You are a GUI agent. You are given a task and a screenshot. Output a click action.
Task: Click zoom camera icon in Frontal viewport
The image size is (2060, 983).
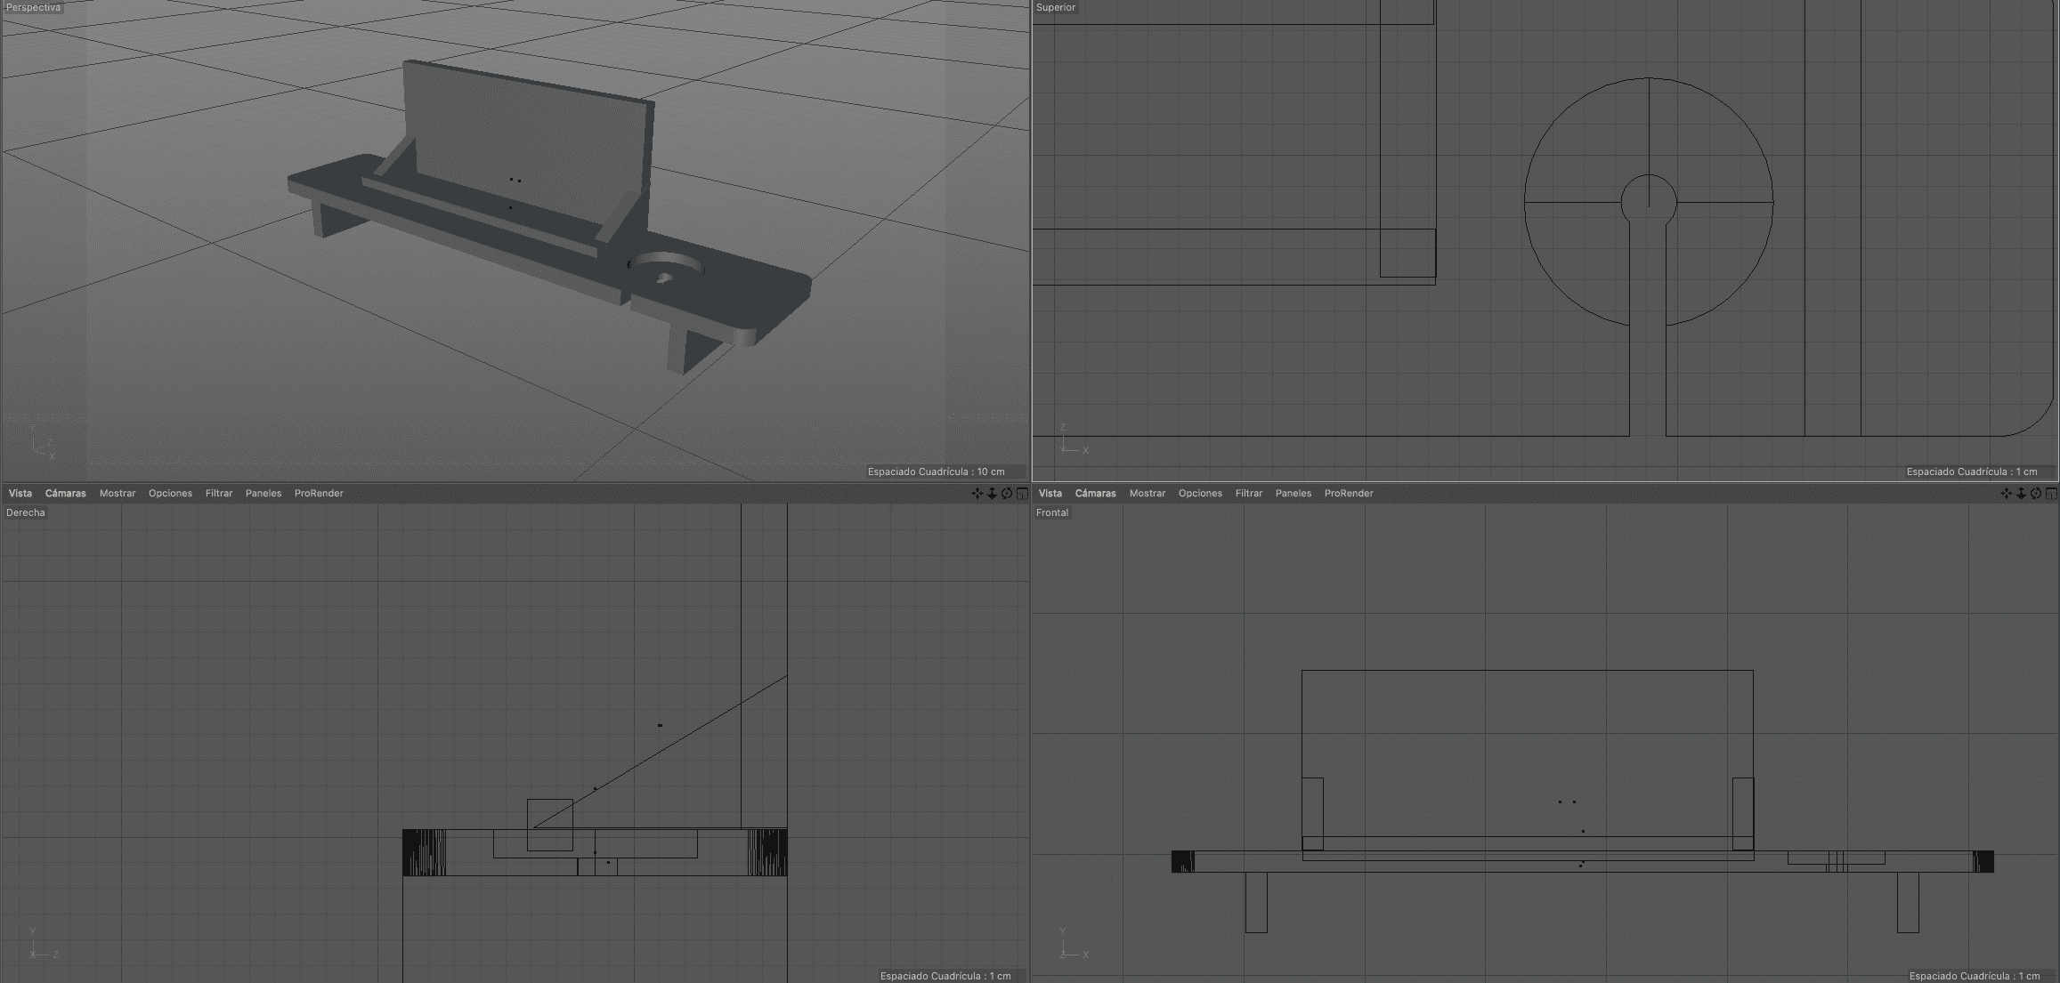pos(2021,494)
